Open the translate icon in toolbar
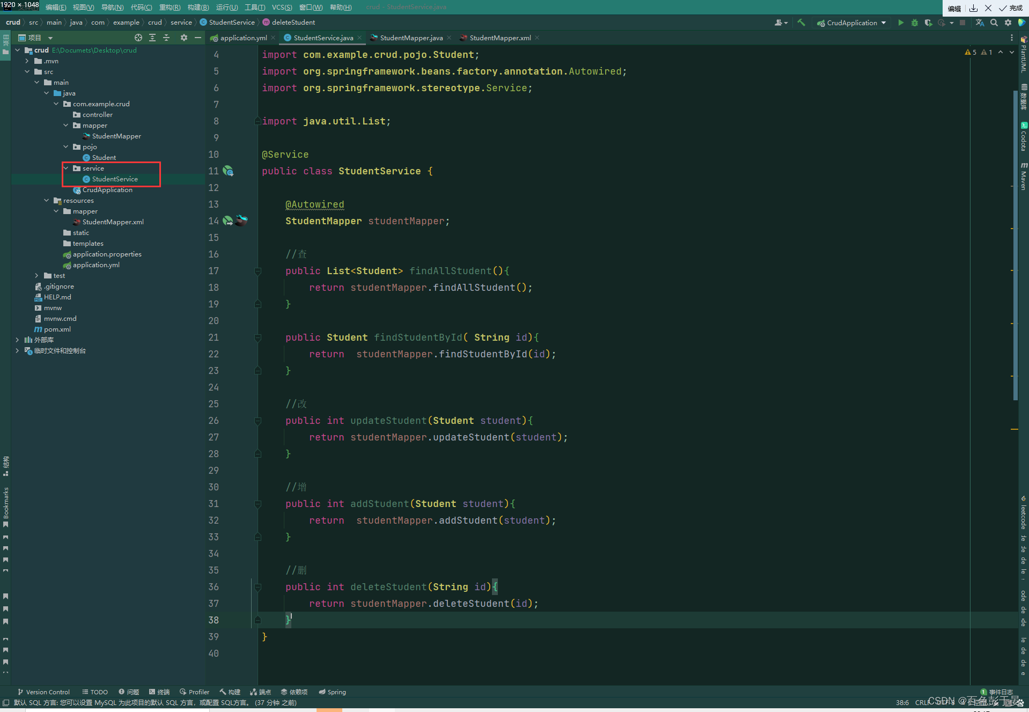 coord(980,23)
